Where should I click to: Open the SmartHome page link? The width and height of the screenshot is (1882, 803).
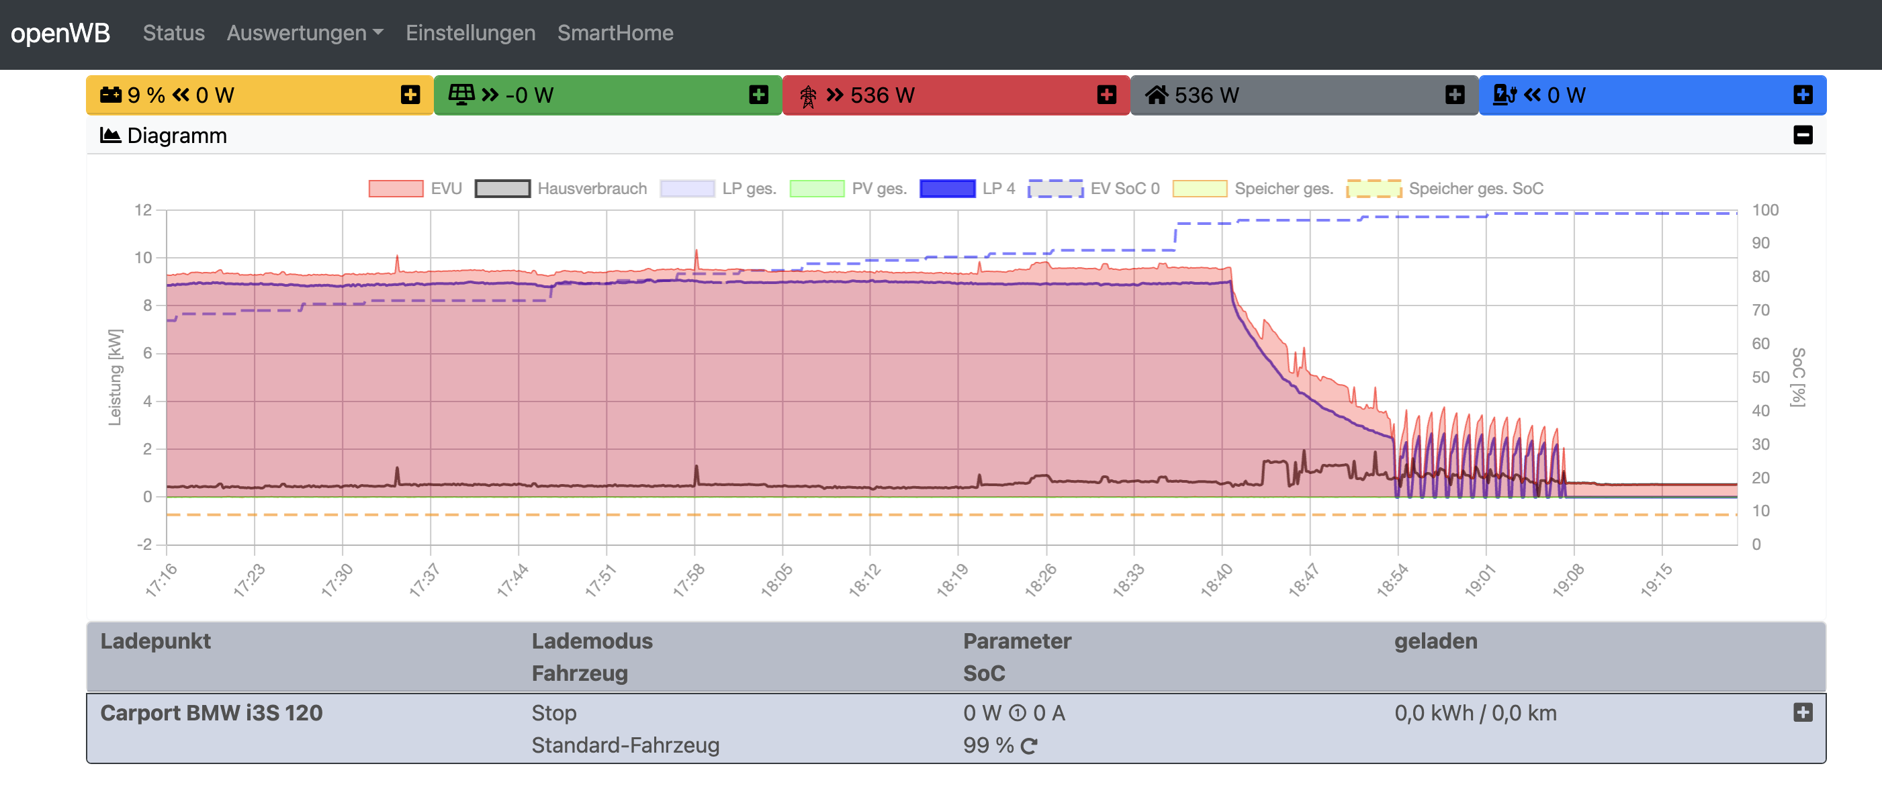pyautogui.click(x=615, y=33)
